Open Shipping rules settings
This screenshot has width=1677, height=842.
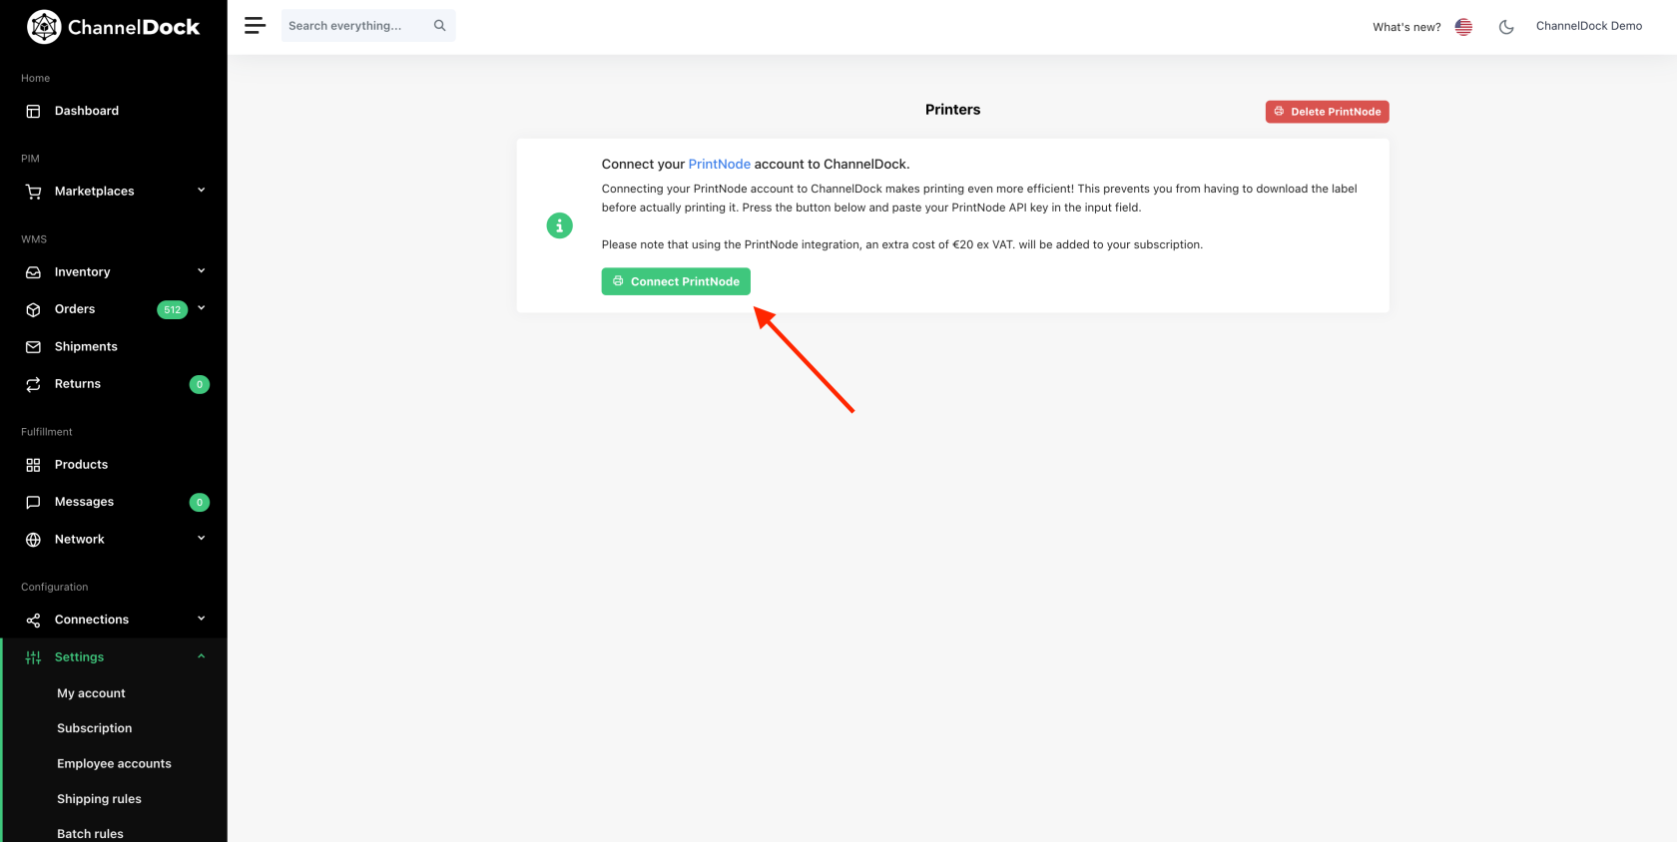(x=99, y=799)
